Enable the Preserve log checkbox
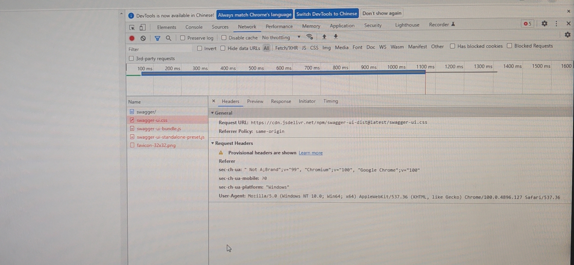 point(183,38)
